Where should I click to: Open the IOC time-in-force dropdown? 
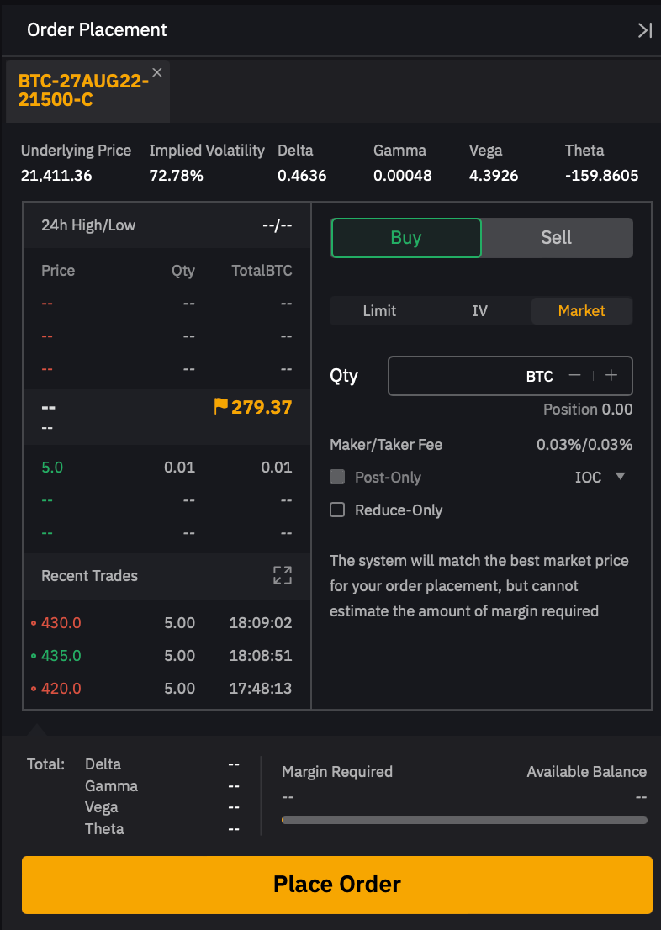(600, 477)
